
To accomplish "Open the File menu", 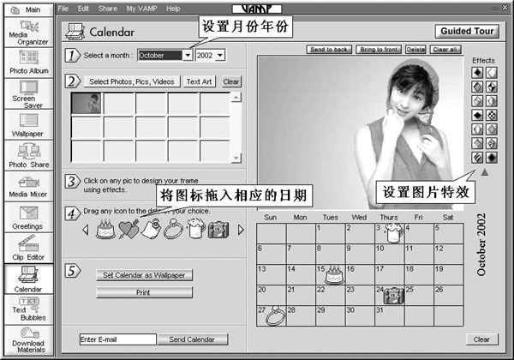I will tap(63, 9).
